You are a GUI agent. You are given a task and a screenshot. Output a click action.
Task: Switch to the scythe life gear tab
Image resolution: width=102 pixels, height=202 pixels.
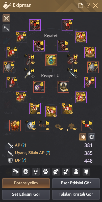[6, 28]
